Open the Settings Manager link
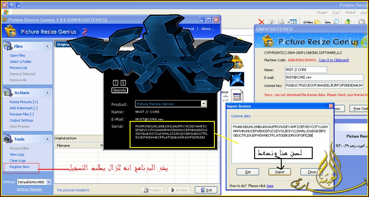369x197 pixels. [x=29, y=189]
